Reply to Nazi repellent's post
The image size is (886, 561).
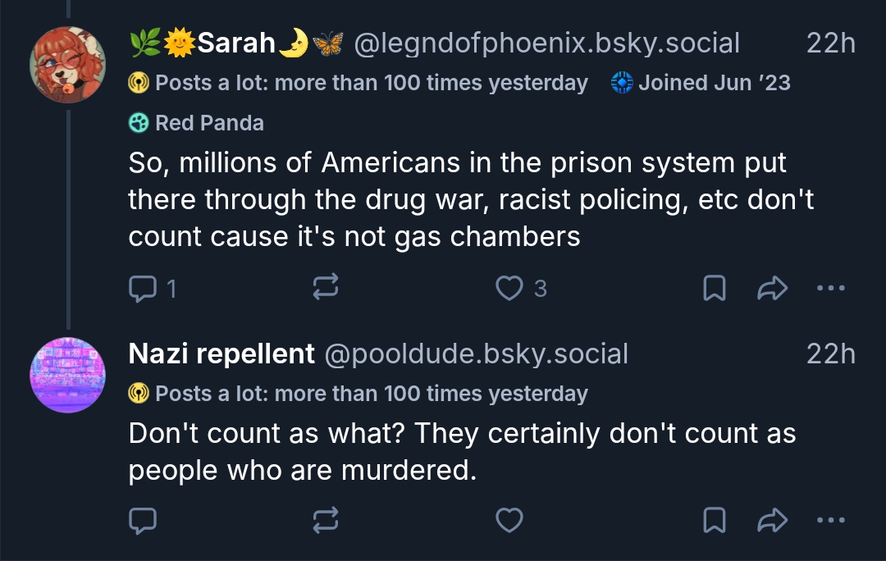pyautogui.click(x=144, y=520)
